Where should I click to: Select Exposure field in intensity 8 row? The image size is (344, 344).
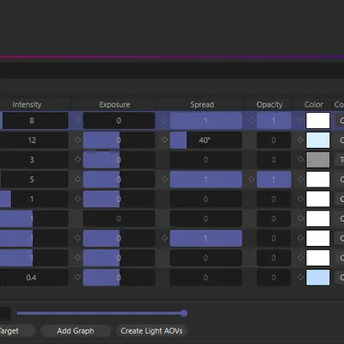point(119,120)
